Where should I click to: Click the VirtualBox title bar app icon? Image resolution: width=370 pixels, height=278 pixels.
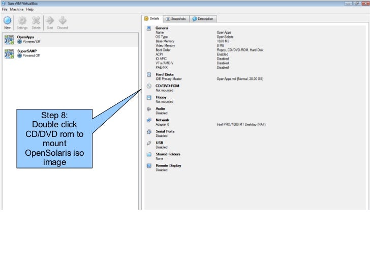[4, 3]
